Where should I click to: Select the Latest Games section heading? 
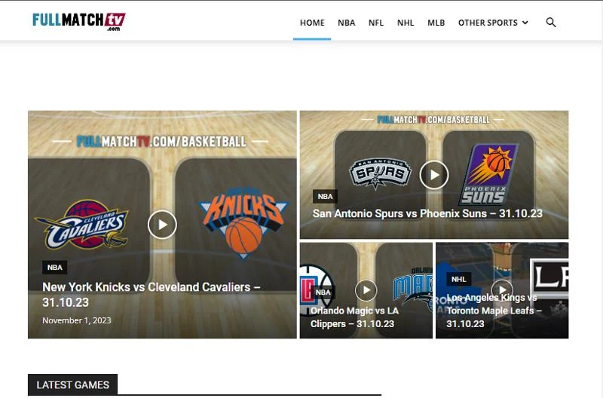click(x=72, y=384)
